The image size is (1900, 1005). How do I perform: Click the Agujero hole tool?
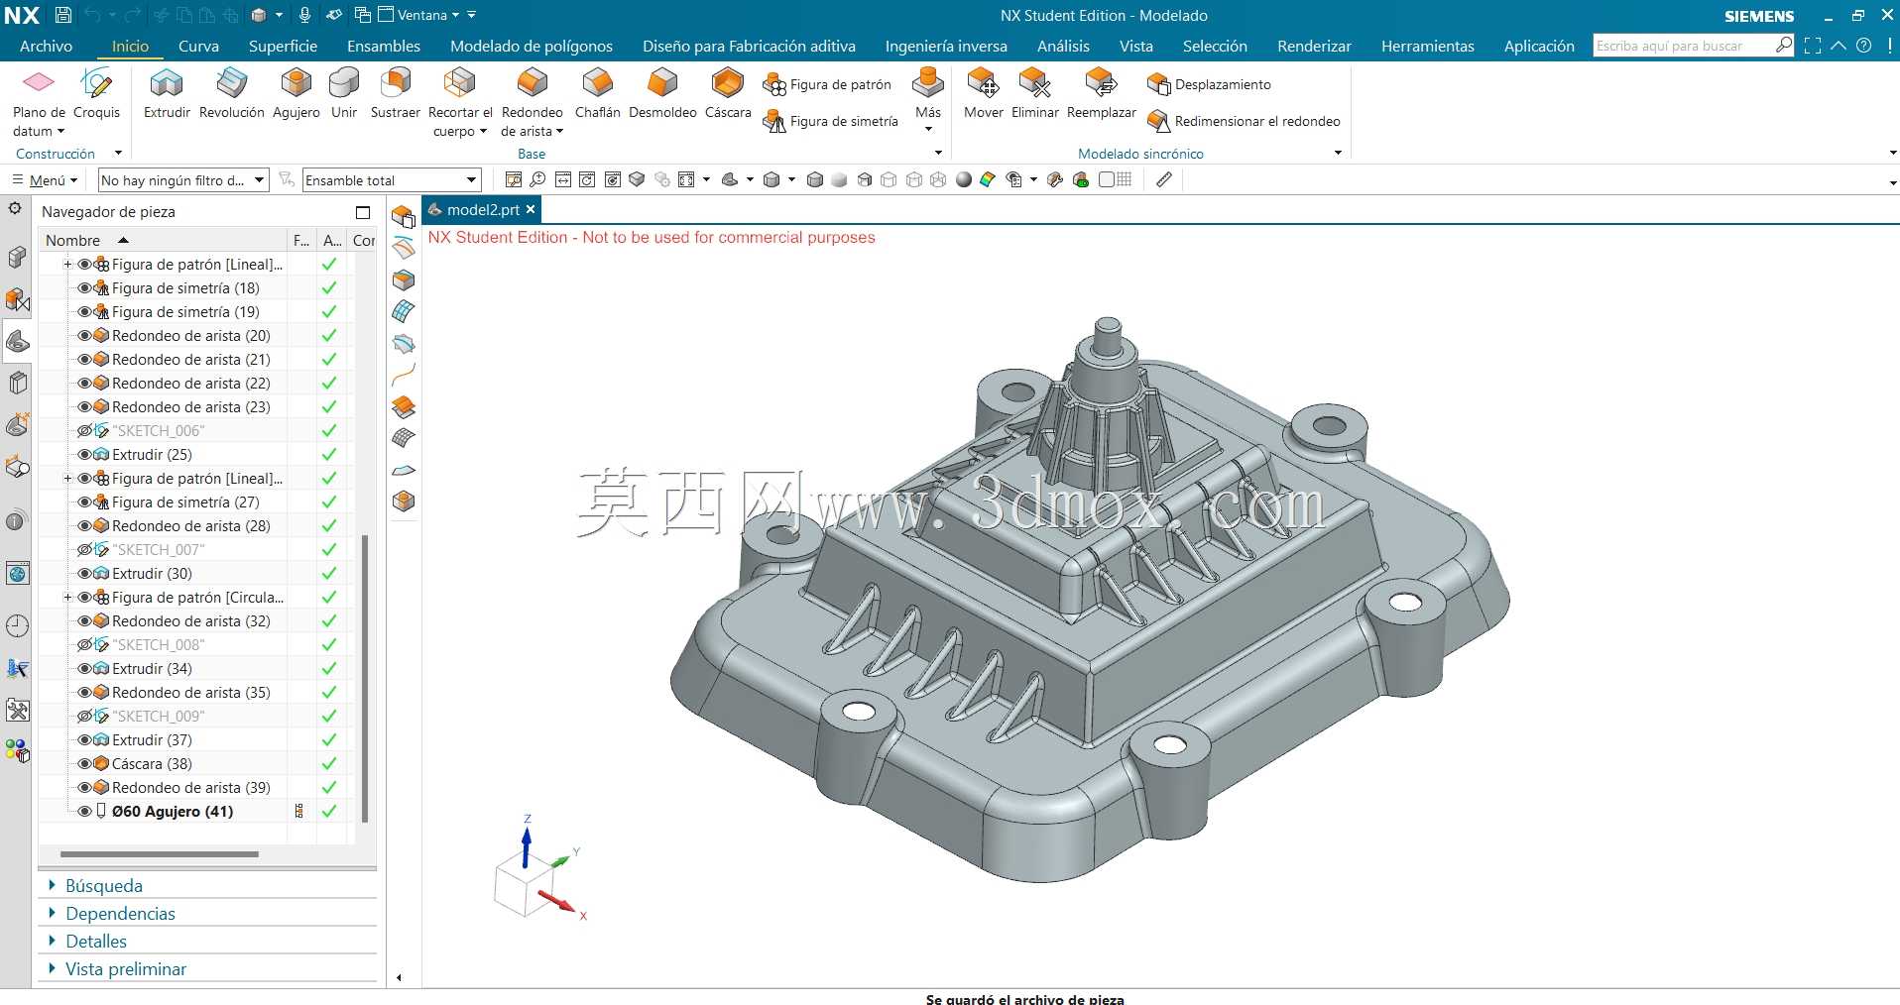coord(296,94)
